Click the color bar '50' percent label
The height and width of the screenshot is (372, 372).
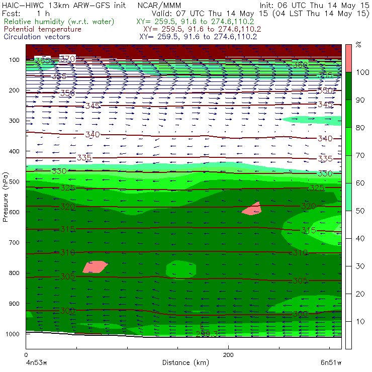coord(360,211)
